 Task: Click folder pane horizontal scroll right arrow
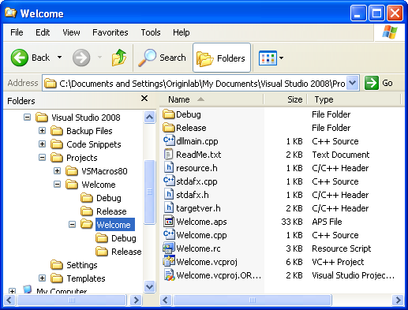click(136, 300)
